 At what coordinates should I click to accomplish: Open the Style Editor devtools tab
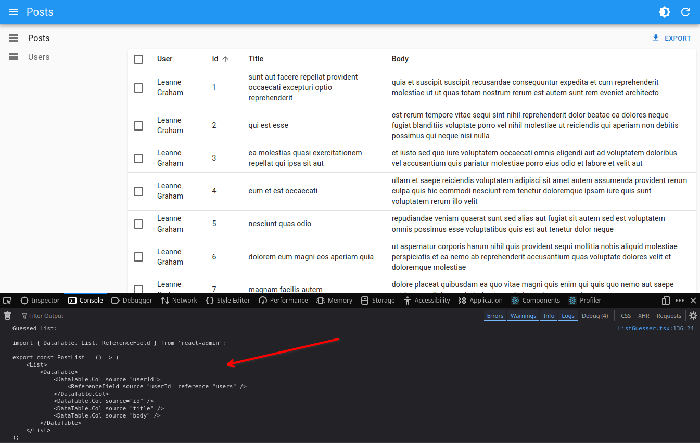coord(228,301)
